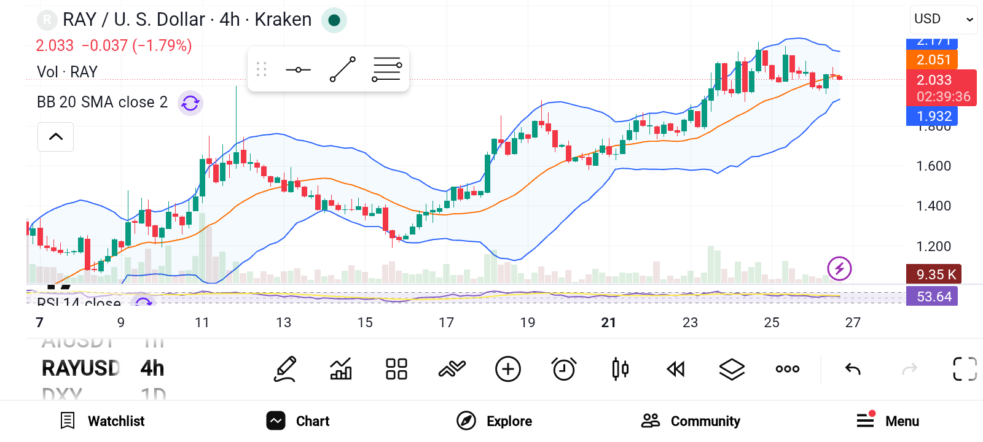Select the trend line drawing tool
Viewport: 983px width, 442px height.
[x=343, y=69]
